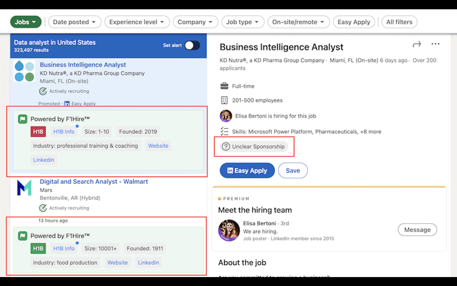Image resolution: width=457 pixels, height=286 pixels.
Task: Click the Founded: 1911 tag
Action: coord(145,248)
